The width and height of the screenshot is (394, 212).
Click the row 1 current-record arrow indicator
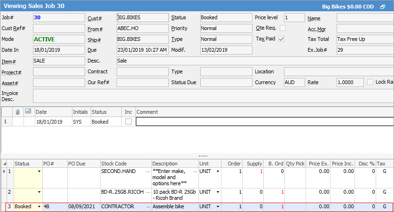(4, 172)
